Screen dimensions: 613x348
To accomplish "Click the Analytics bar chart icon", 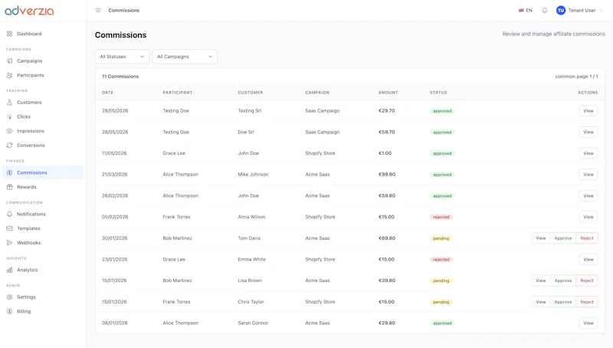I will point(9,270).
